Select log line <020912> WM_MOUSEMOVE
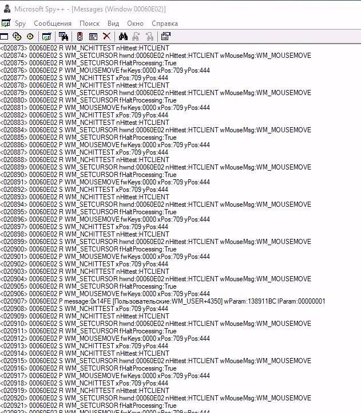Image resolution: width=361 pixels, height=413 pixels. coord(105,339)
